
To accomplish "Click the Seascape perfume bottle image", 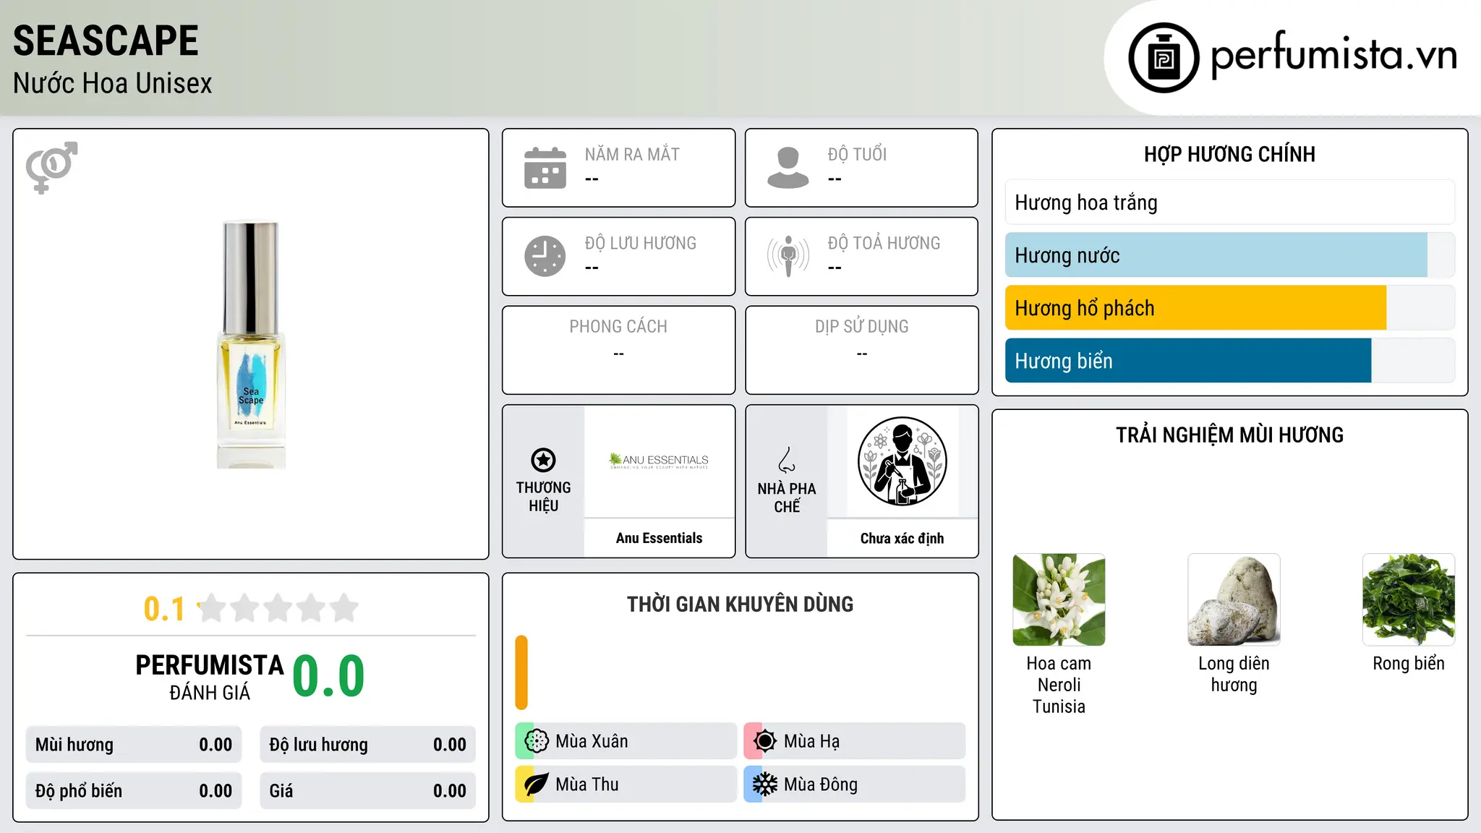I will (251, 344).
